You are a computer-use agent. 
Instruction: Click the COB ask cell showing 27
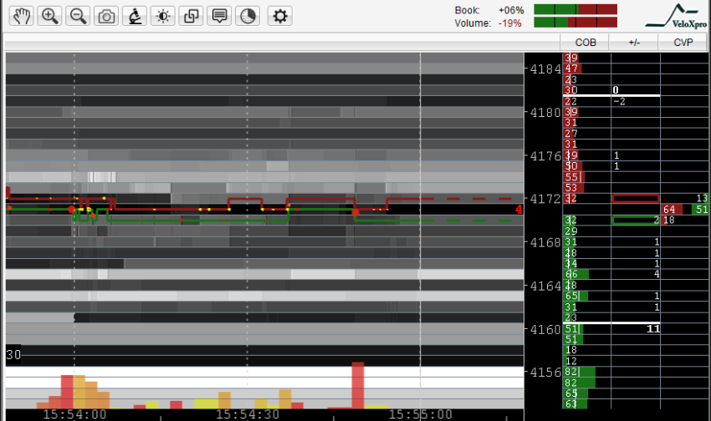[586, 134]
